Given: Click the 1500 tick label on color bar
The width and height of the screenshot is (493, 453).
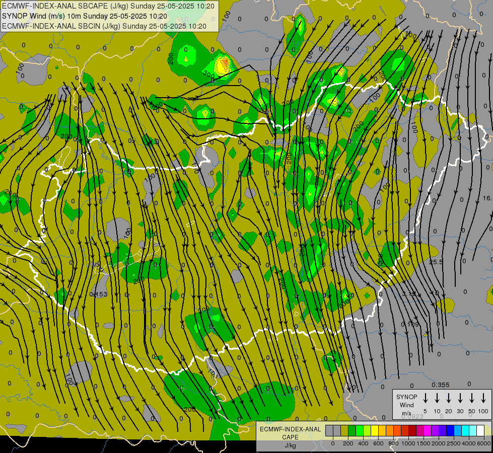Looking at the screenshot, I should (424, 443).
